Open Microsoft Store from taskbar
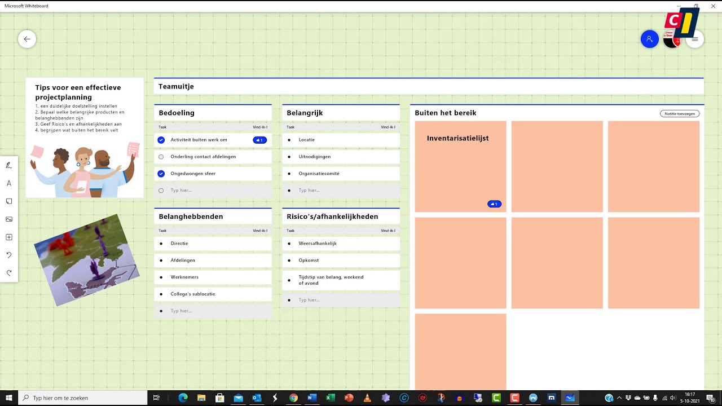This screenshot has height=406, width=722. pos(220,398)
